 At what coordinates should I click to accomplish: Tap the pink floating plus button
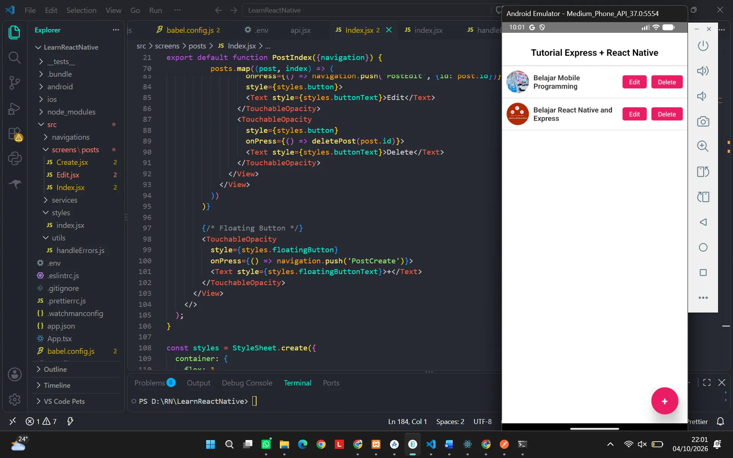665,401
